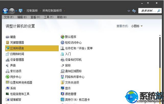Click the 位置和其他传感器 icon
Screen dimensions: 164x104
coord(7,82)
